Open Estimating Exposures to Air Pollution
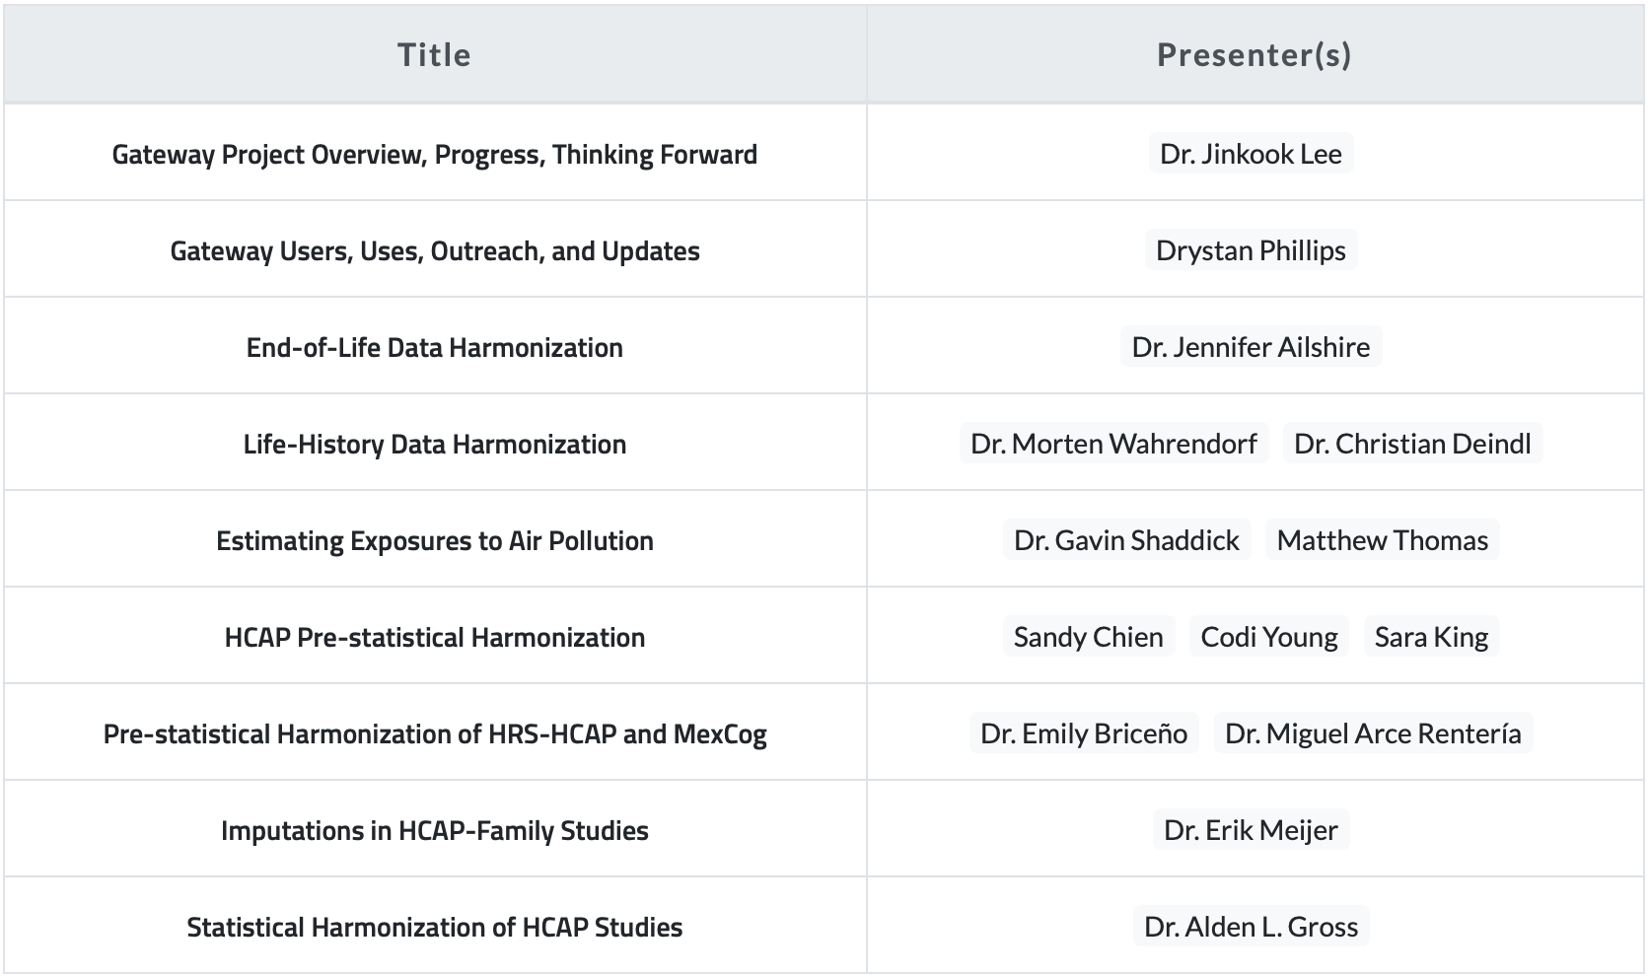 435,541
